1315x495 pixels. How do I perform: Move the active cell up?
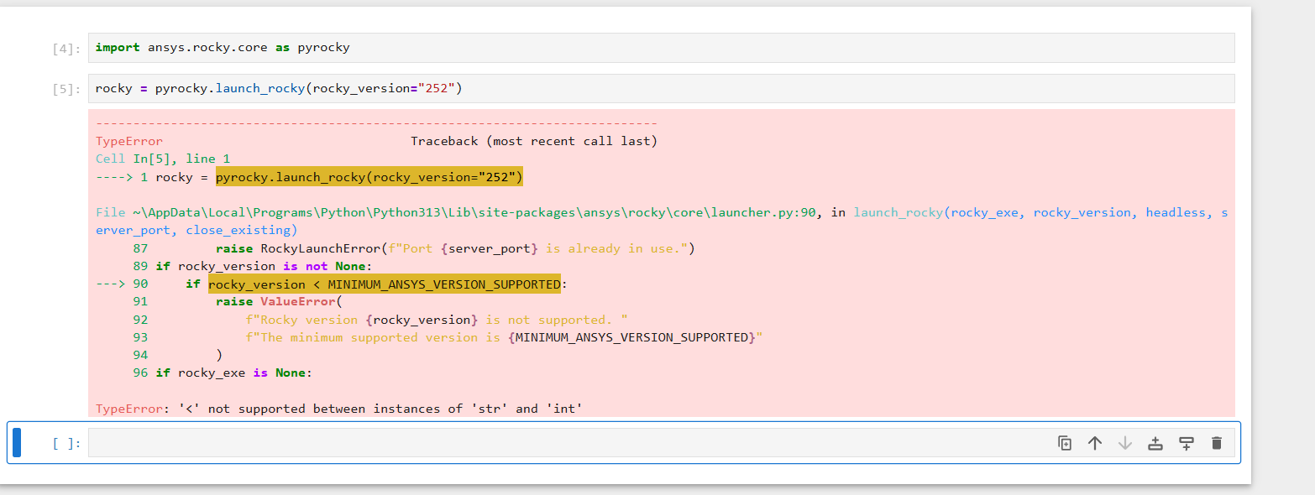(x=1095, y=443)
